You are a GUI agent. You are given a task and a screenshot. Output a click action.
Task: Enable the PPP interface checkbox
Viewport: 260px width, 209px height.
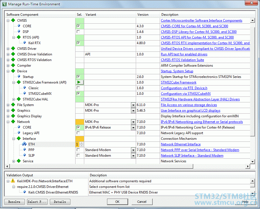click(x=78, y=150)
